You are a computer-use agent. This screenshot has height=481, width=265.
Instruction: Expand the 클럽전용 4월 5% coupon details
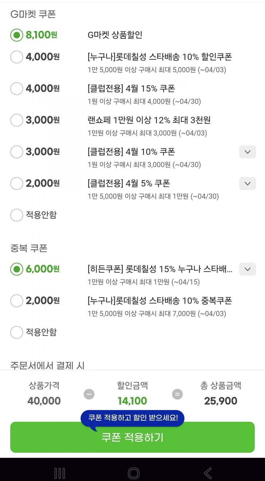click(247, 184)
